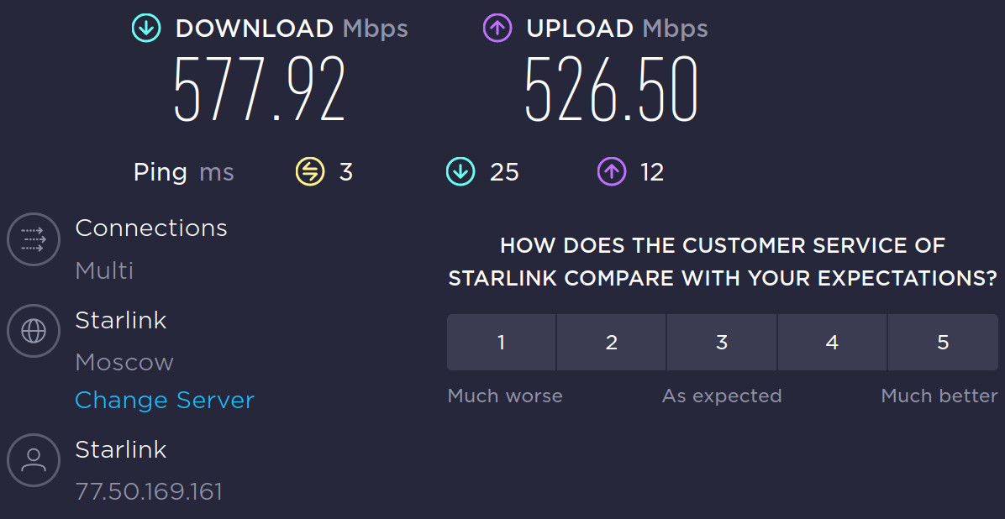The height and width of the screenshot is (519, 1005).
Task: Click the Multi connections mode text
Action: tap(104, 270)
